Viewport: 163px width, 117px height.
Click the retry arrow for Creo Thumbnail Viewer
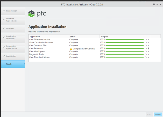(146, 57)
